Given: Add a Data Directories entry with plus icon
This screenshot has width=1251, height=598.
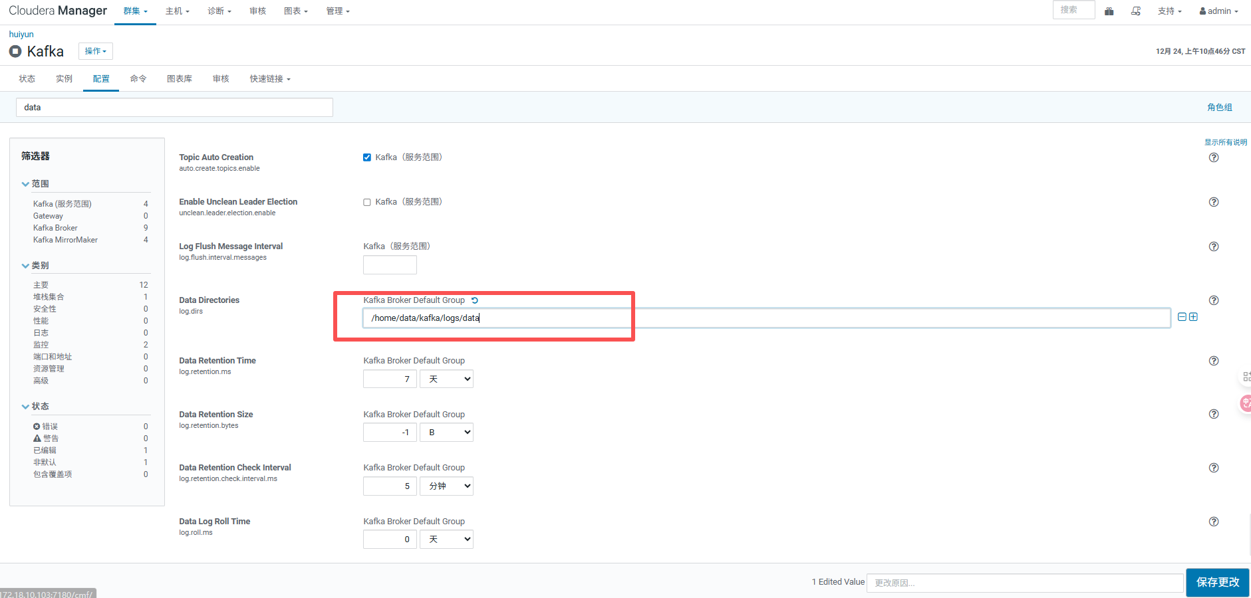Looking at the screenshot, I should click(x=1193, y=317).
